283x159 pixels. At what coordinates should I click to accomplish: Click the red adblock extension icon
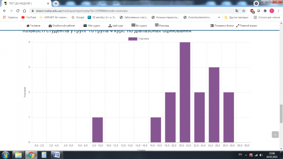click(252, 11)
